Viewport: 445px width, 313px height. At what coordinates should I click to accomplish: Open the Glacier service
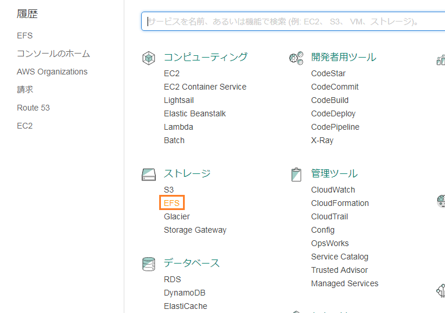click(177, 216)
